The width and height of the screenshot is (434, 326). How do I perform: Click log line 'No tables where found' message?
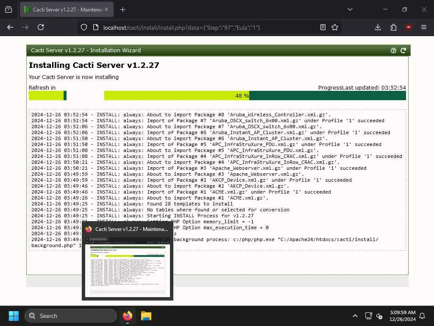coord(160,210)
